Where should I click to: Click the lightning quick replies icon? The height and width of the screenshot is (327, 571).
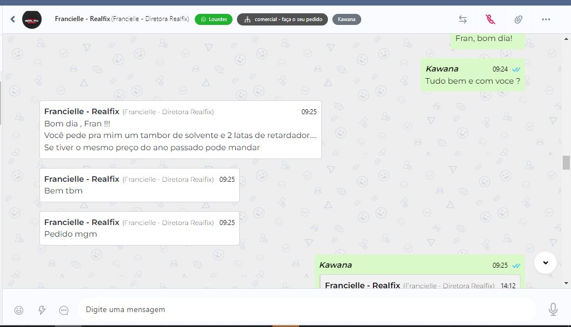pos(42,310)
